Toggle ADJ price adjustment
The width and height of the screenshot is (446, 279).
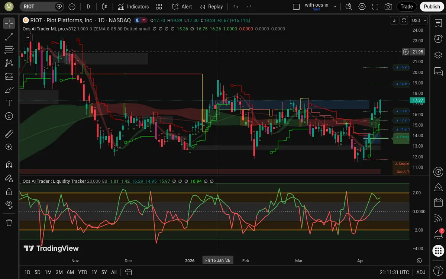[x=421, y=272]
